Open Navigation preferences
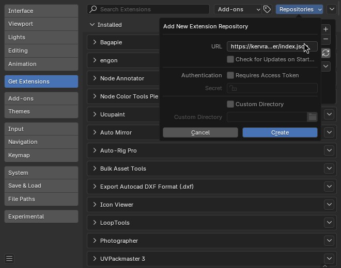The width and height of the screenshot is (341, 268). click(x=41, y=142)
